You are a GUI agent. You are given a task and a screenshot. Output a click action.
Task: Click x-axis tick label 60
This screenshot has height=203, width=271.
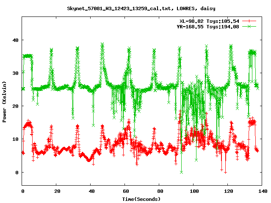tap(126, 191)
